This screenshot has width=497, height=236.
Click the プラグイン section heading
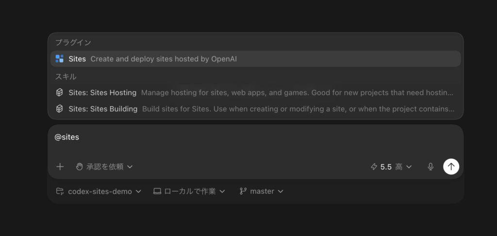click(x=73, y=42)
